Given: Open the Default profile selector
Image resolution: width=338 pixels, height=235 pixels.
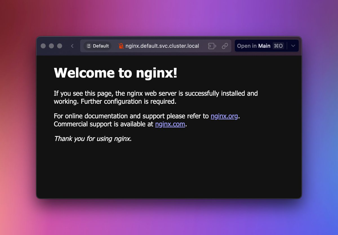Looking at the screenshot, I should click(97, 46).
